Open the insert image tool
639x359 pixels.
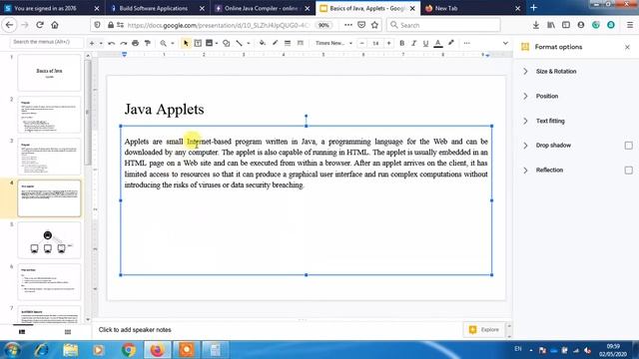(209, 43)
